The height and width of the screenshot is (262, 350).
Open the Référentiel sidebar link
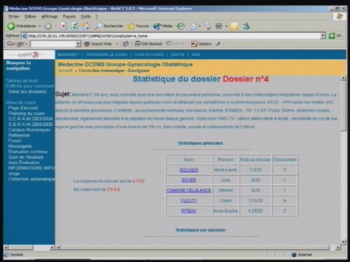pos(19,135)
